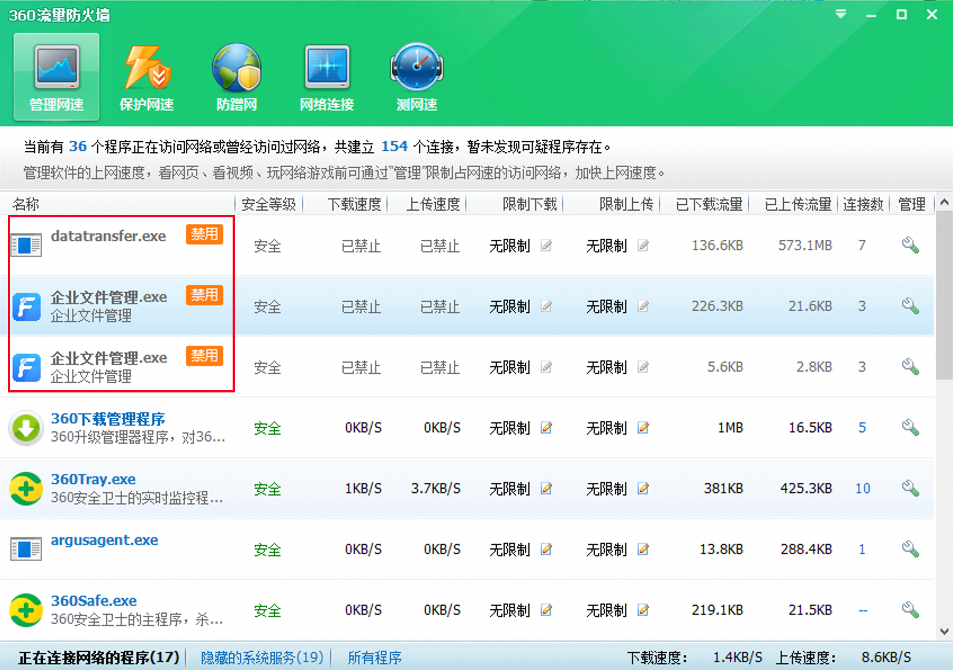953x670 pixels.
Task: Open argusagent.exe program link
Action: click(105, 540)
